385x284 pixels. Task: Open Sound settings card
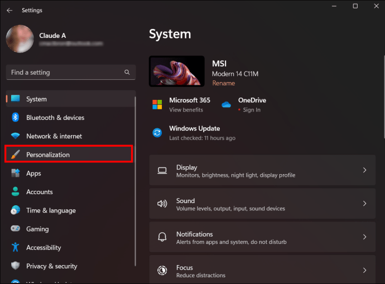coord(262,204)
